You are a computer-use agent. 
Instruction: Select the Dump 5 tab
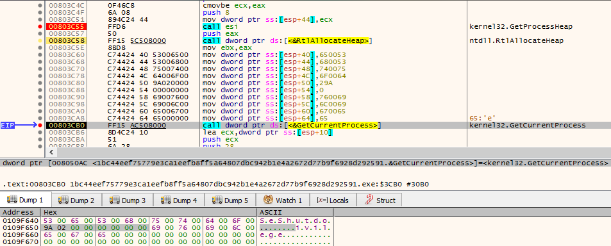230,201
